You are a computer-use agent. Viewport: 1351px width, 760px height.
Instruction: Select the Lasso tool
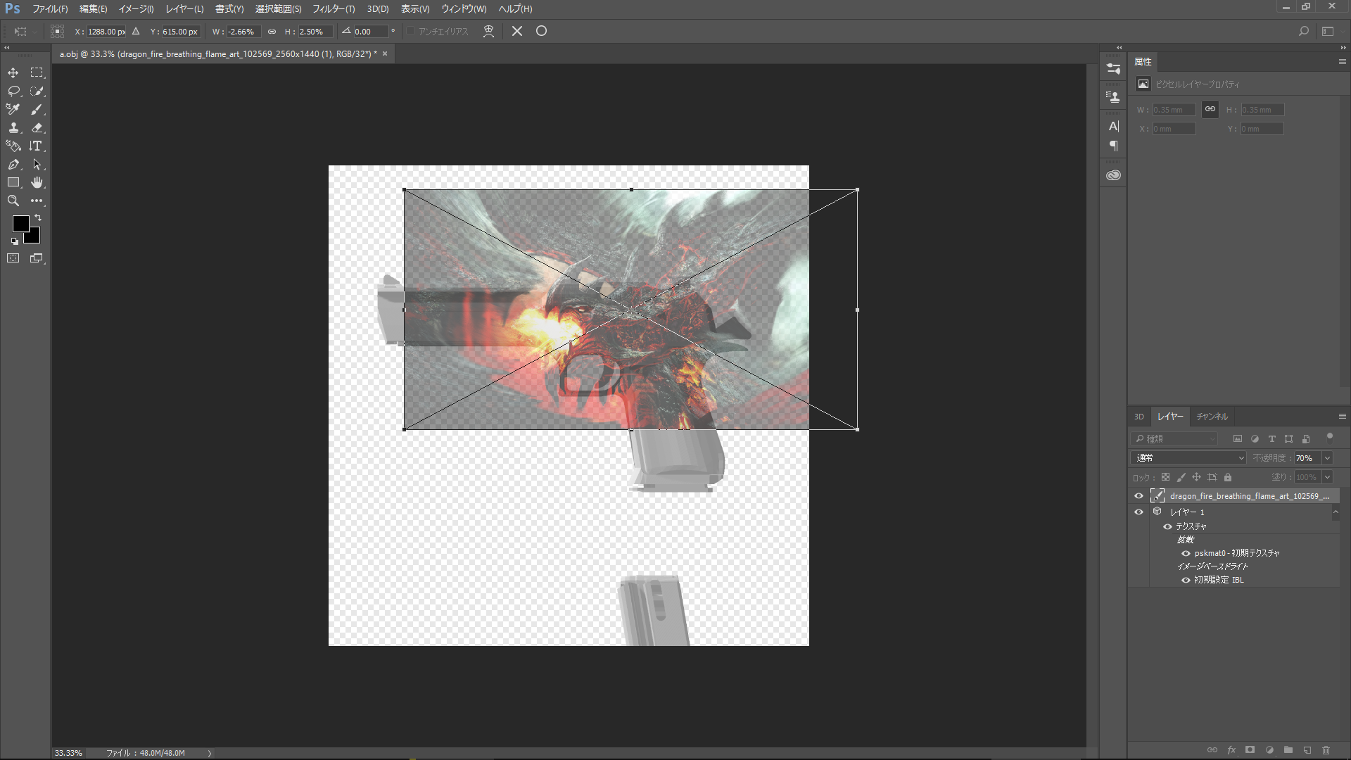(x=13, y=91)
